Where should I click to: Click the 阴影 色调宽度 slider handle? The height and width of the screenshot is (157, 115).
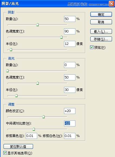(x=61, y=37)
